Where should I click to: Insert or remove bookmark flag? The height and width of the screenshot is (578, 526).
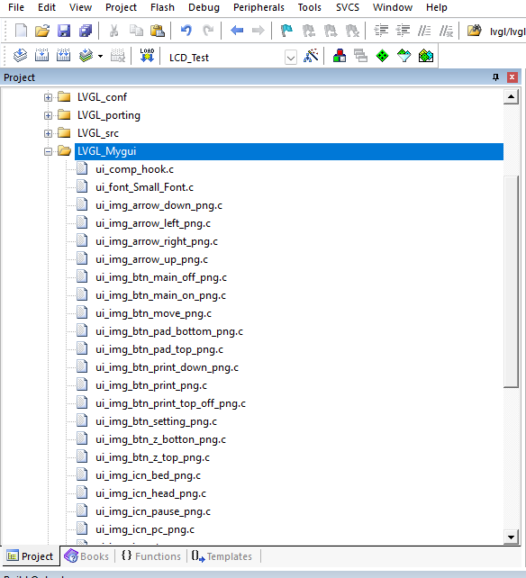pyautogui.click(x=286, y=31)
